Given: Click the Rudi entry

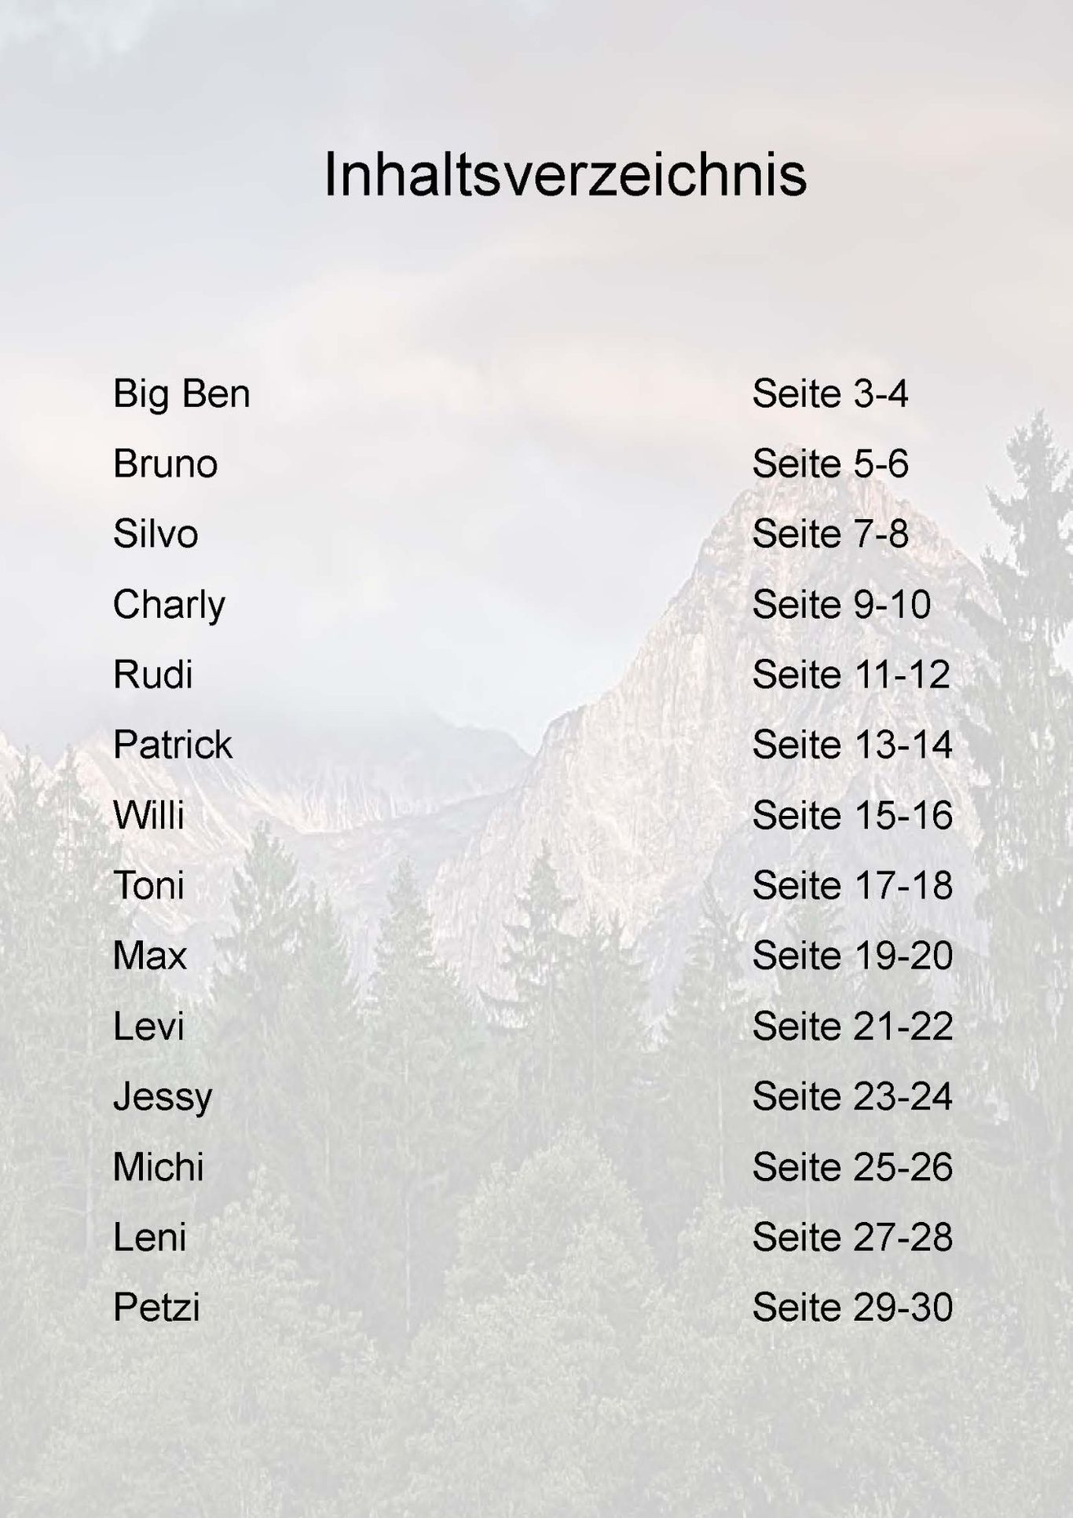Looking at the screenshot, I should [x=152, y=675].
